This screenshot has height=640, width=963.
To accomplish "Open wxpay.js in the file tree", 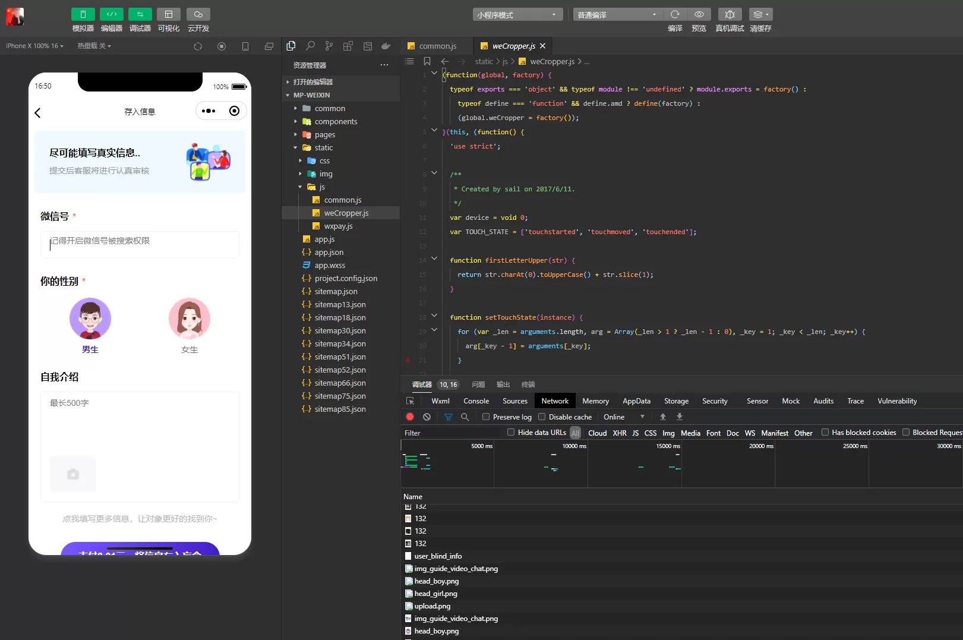I will pyautogui.click(x=338, y=226).
